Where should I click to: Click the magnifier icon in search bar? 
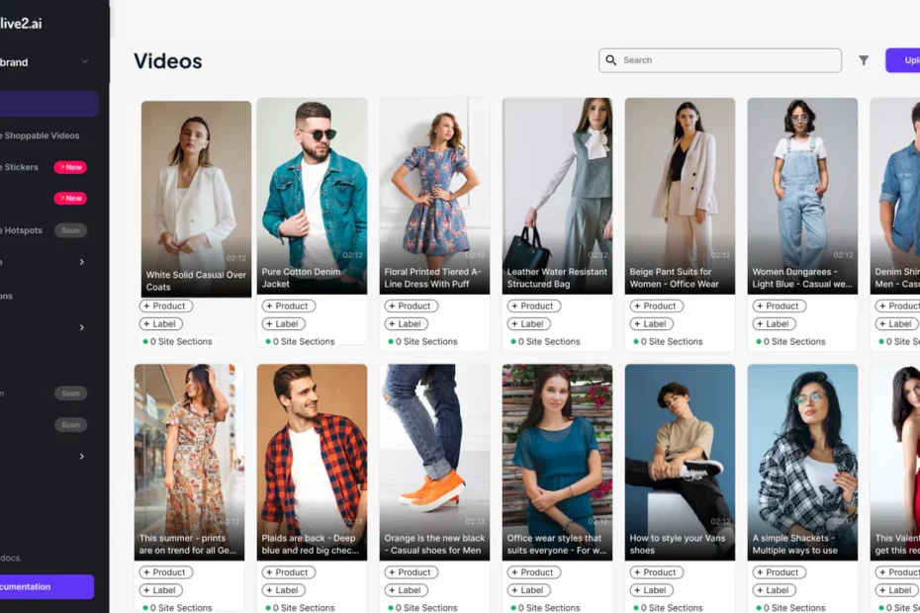pos(611,60)
